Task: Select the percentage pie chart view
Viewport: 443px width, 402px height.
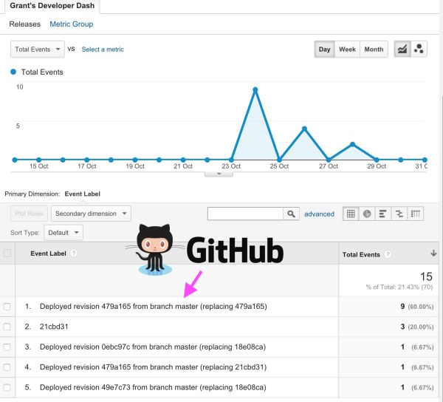Action: (367, 214)
